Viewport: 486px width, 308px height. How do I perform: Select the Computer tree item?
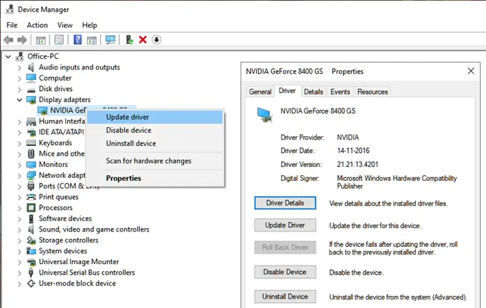tap(55, 78)
